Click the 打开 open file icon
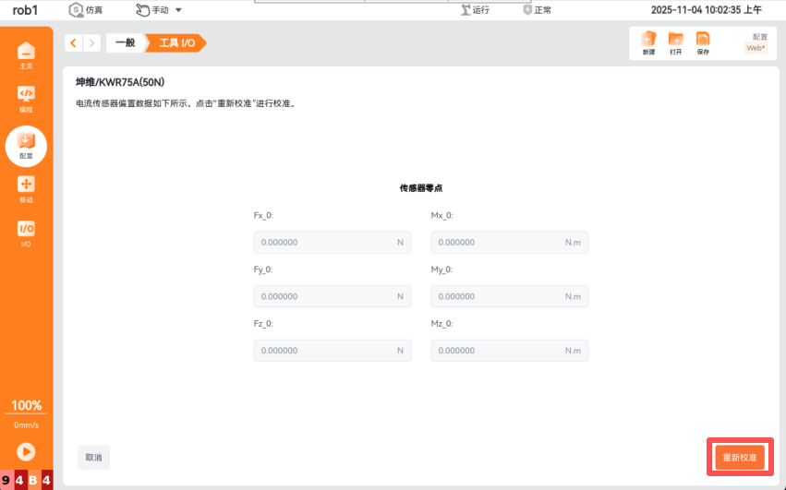786x490 pixels. tap(676, 42)
